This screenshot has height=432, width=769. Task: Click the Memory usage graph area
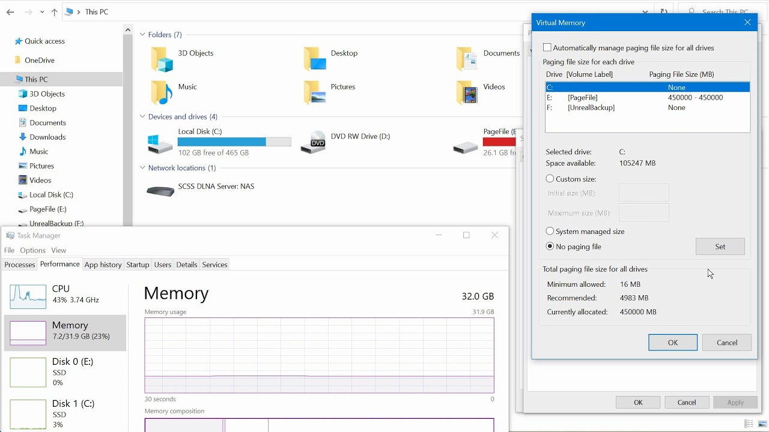[x=319, y=355]
